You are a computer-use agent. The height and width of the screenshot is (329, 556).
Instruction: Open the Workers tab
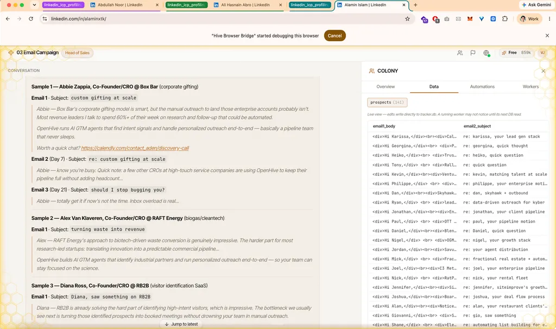coord(530,86)
